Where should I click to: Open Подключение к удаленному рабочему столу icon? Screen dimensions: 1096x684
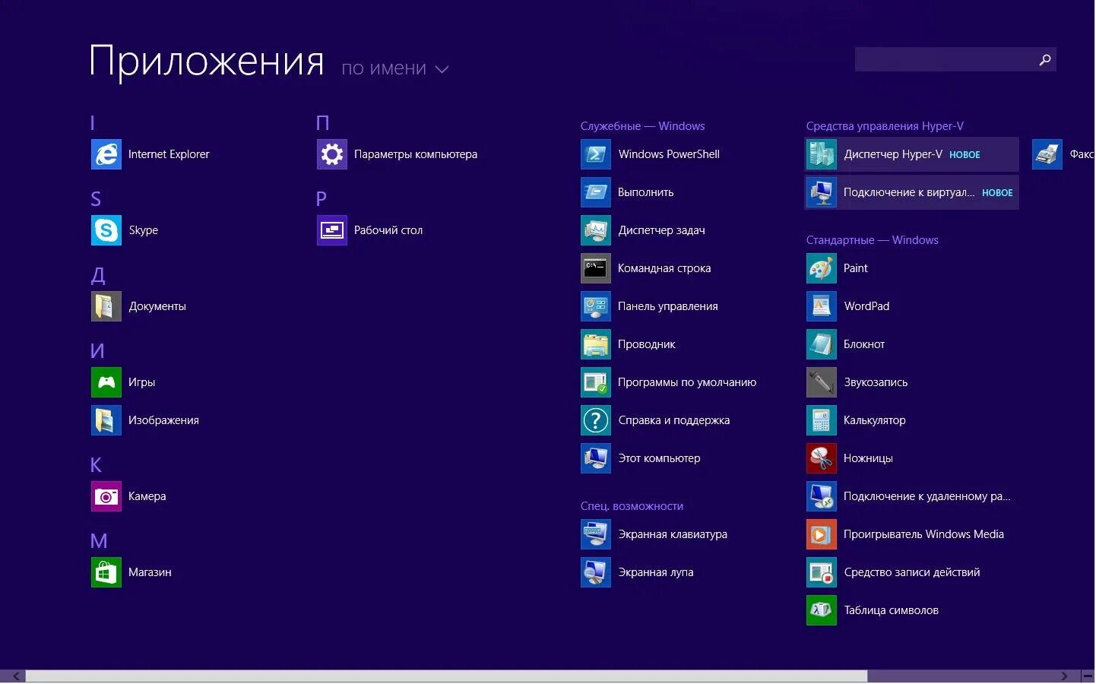[822, 496]
